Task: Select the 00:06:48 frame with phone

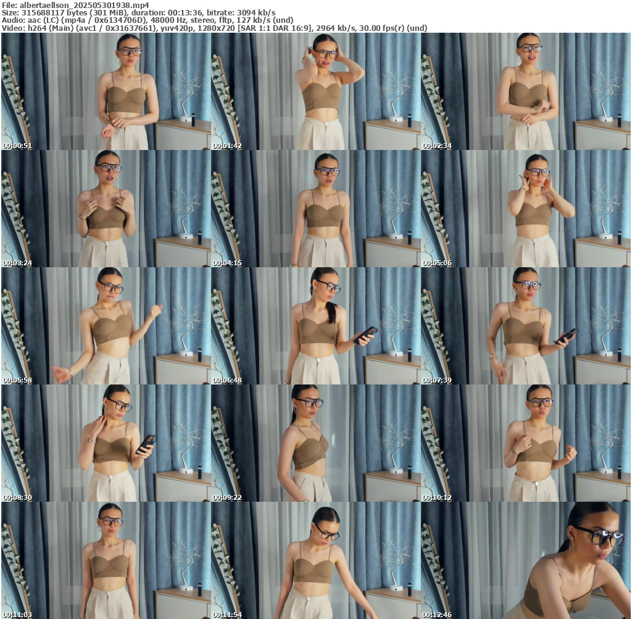Action: 315,326
